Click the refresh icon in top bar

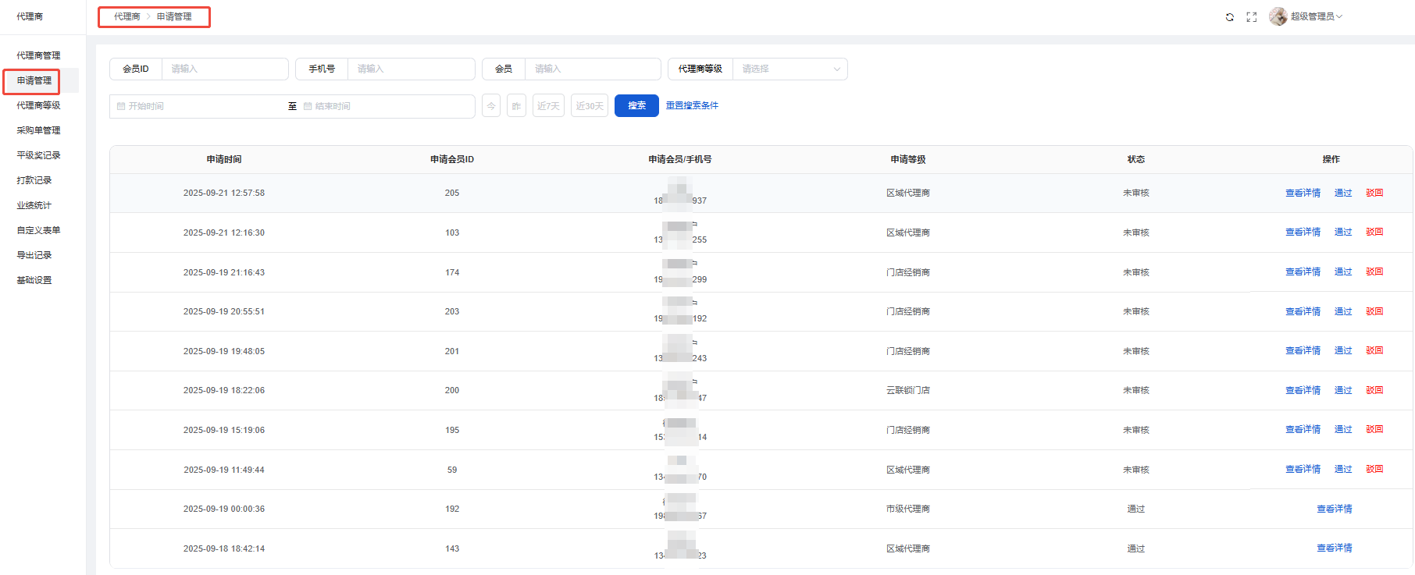pyautogui.click(x=1230, y=17)
